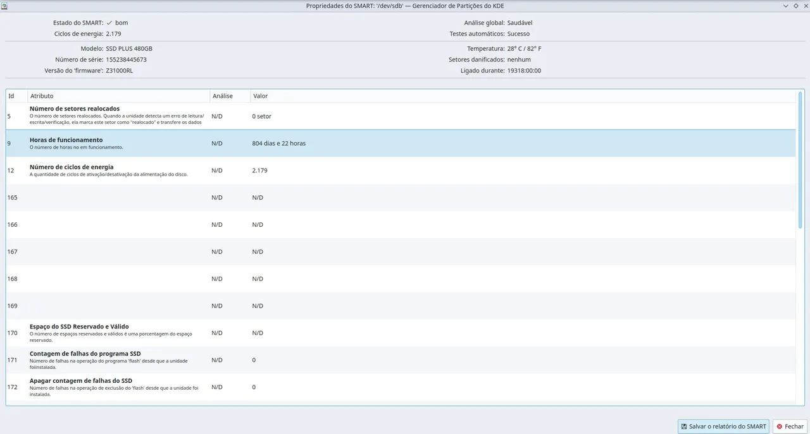The height and width of the screenshot is (434, 810).
Task: Select the 'Número de setores realocados' row
Action: coord(401,116)
